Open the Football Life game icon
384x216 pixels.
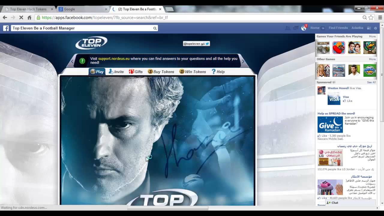tap(370, 70)
